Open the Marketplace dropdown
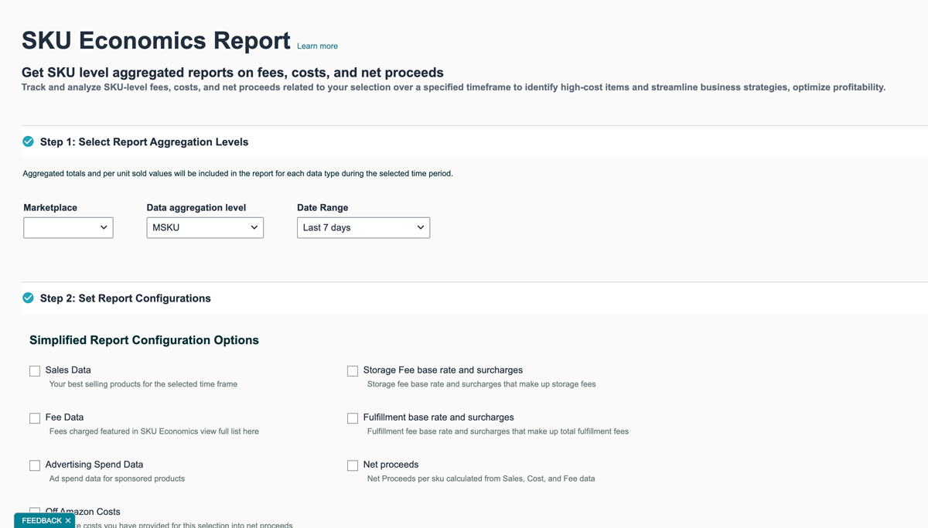This screenshot has width=928, height=528. coord(68,227)
